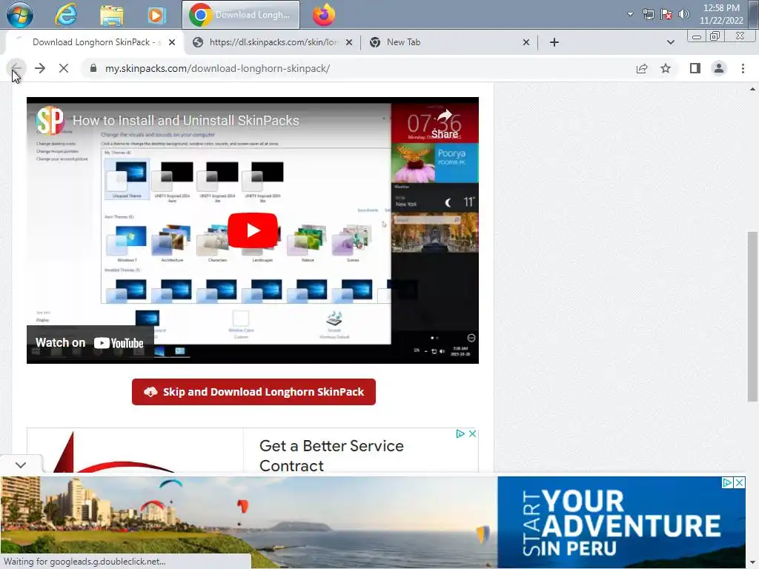Show hidden system tray icons arrow
Screen dimensions: 759x569
pyautogui.click(x=630, y=14)
